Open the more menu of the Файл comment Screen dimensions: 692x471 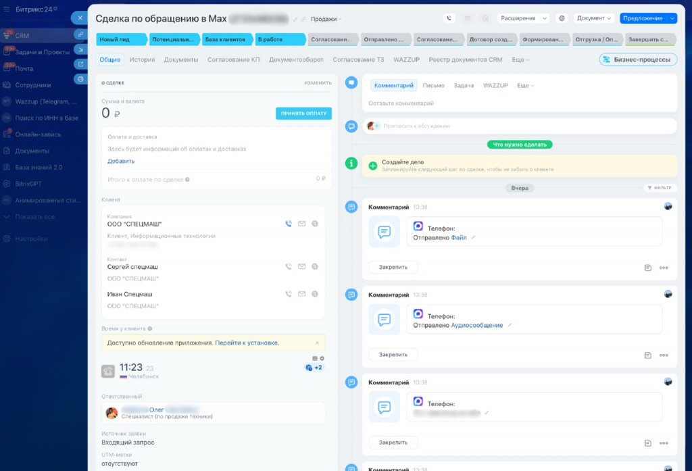664,268
